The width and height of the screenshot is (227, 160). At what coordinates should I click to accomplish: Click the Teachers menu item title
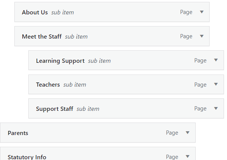pos(48,85)
